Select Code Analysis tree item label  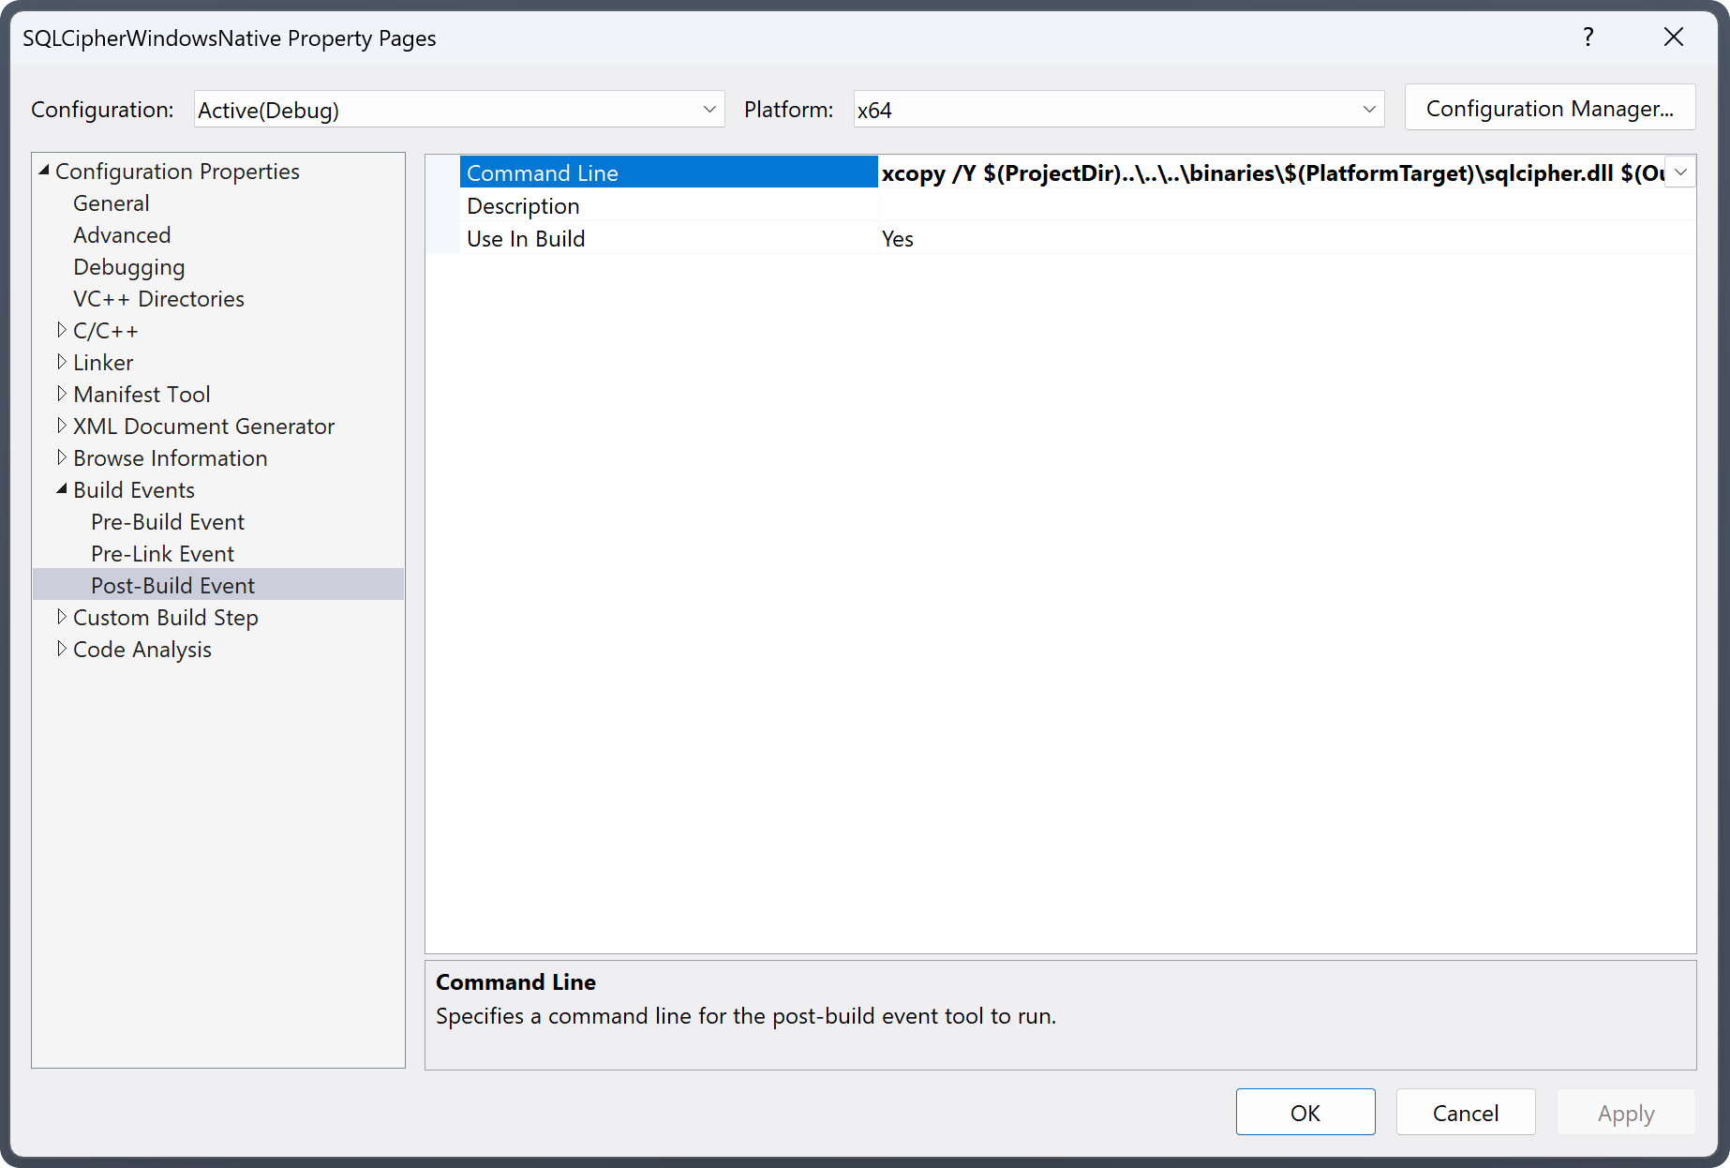(x=142, y=650)
